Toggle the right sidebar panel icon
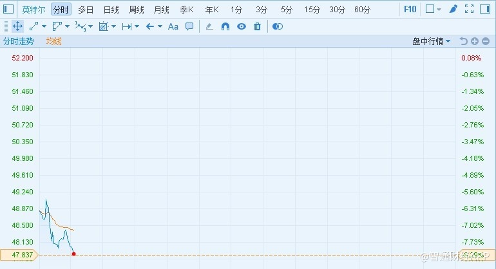 click(x=485, y=9)
